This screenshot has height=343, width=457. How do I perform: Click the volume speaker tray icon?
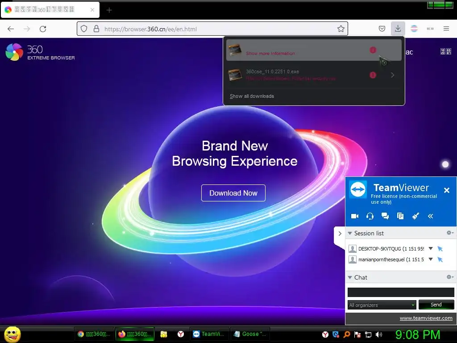click(x=379, y=335)
